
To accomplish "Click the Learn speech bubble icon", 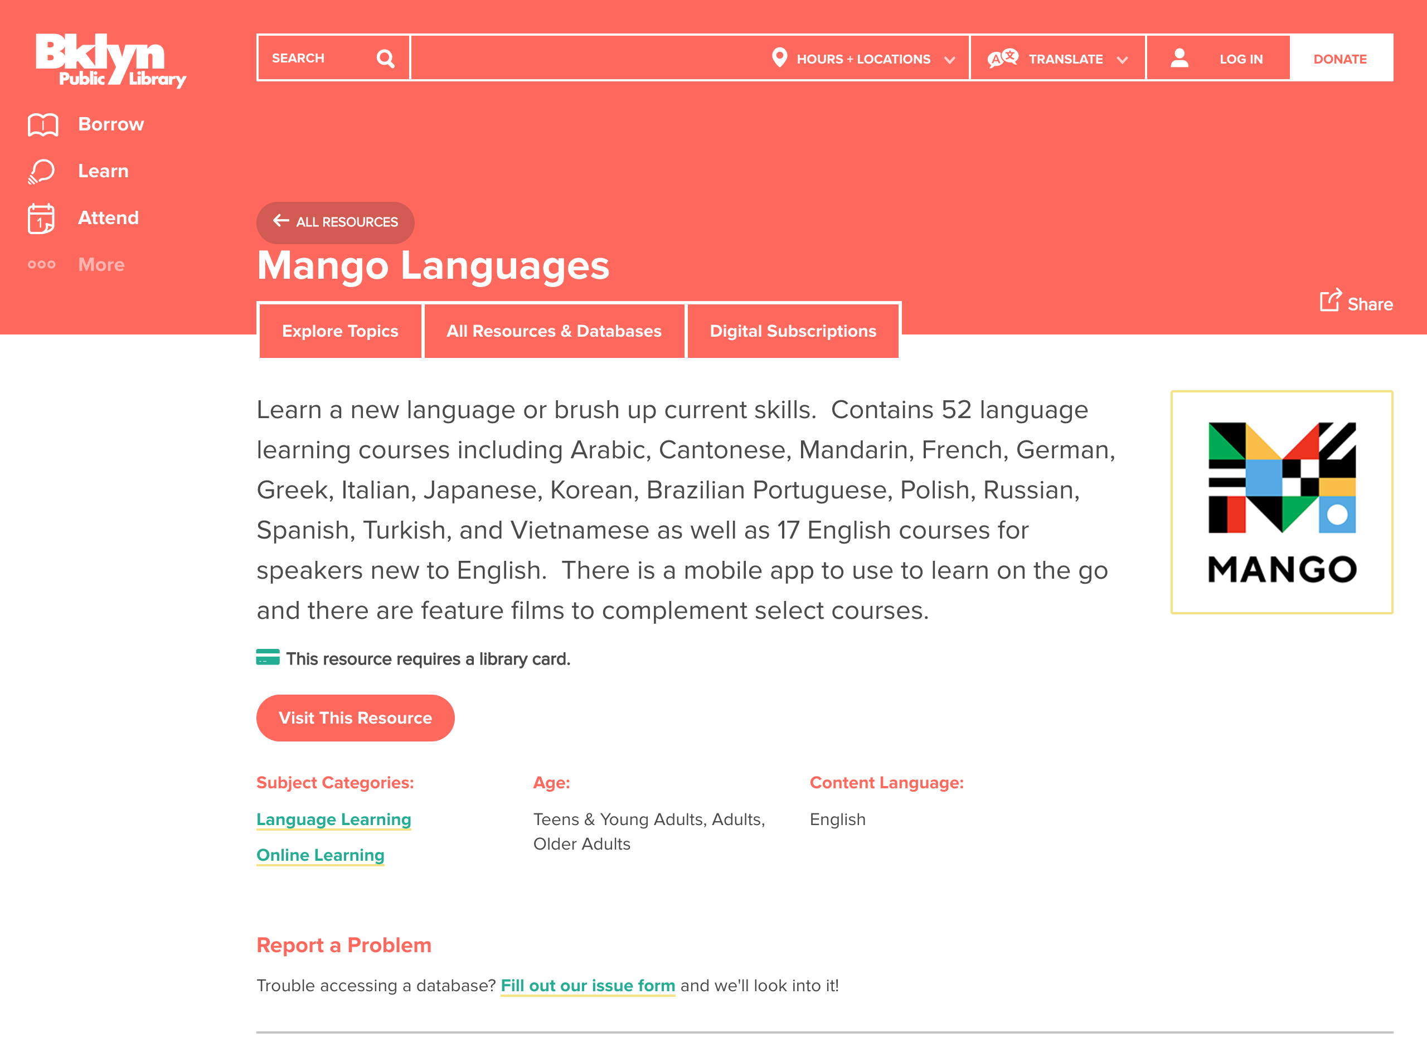I will pos(42,172).
